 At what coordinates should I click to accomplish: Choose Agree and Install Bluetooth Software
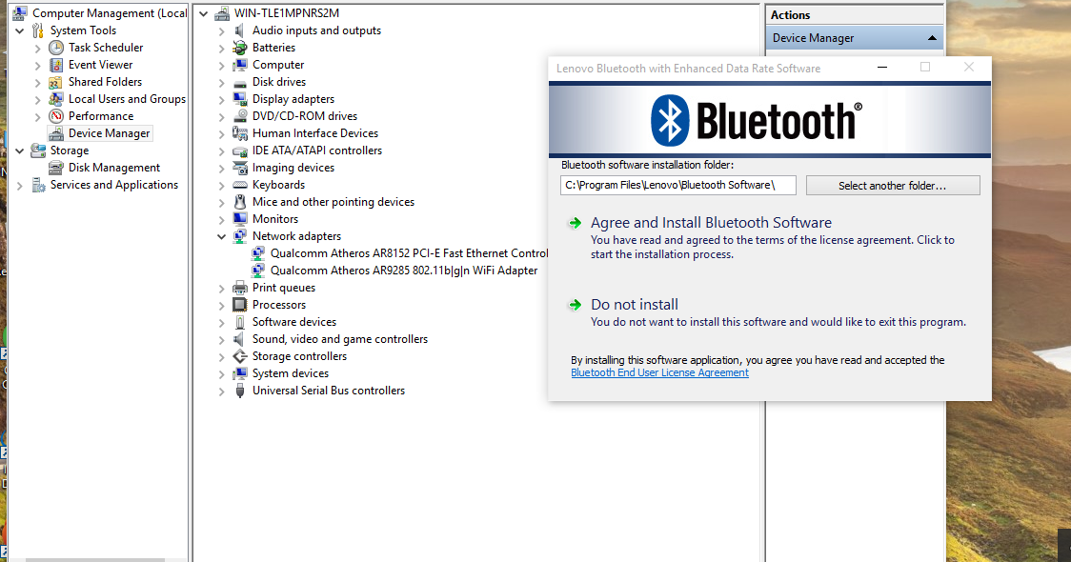(x=711, y=223)
